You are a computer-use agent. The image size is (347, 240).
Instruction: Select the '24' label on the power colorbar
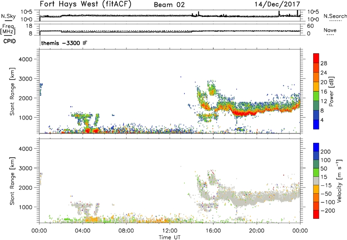pos(324,73)
